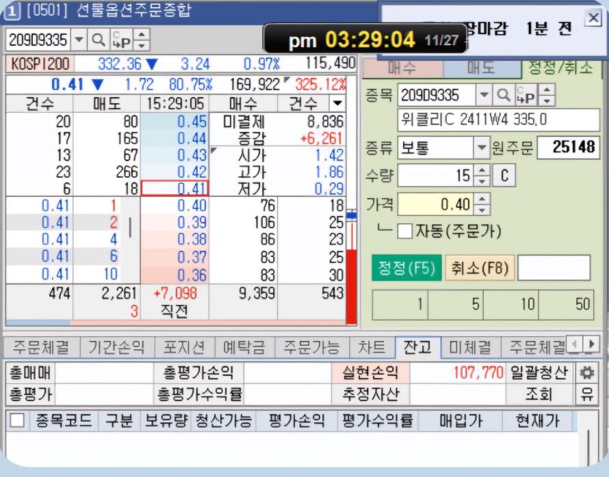Click the 직전 label under order book
Viewport: 609px width, 477px height.
(174, 311)
